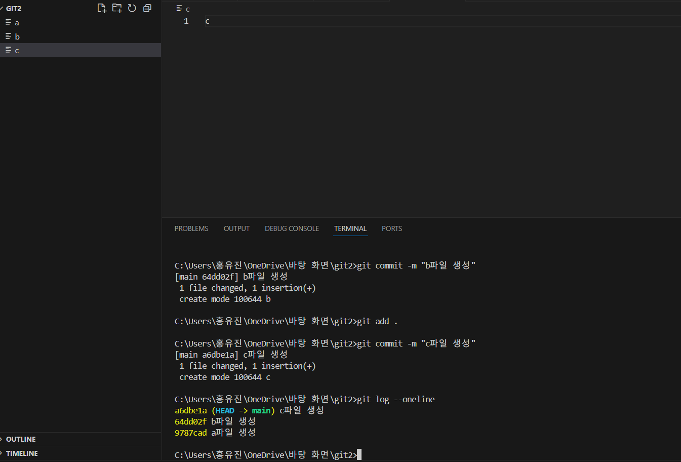
Task: Switch to the PROBLEMS tab
Action: [191, 228]
